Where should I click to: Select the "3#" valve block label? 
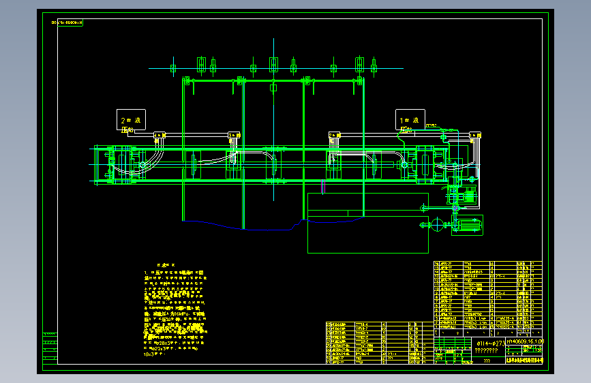click(x=234, y=135)
